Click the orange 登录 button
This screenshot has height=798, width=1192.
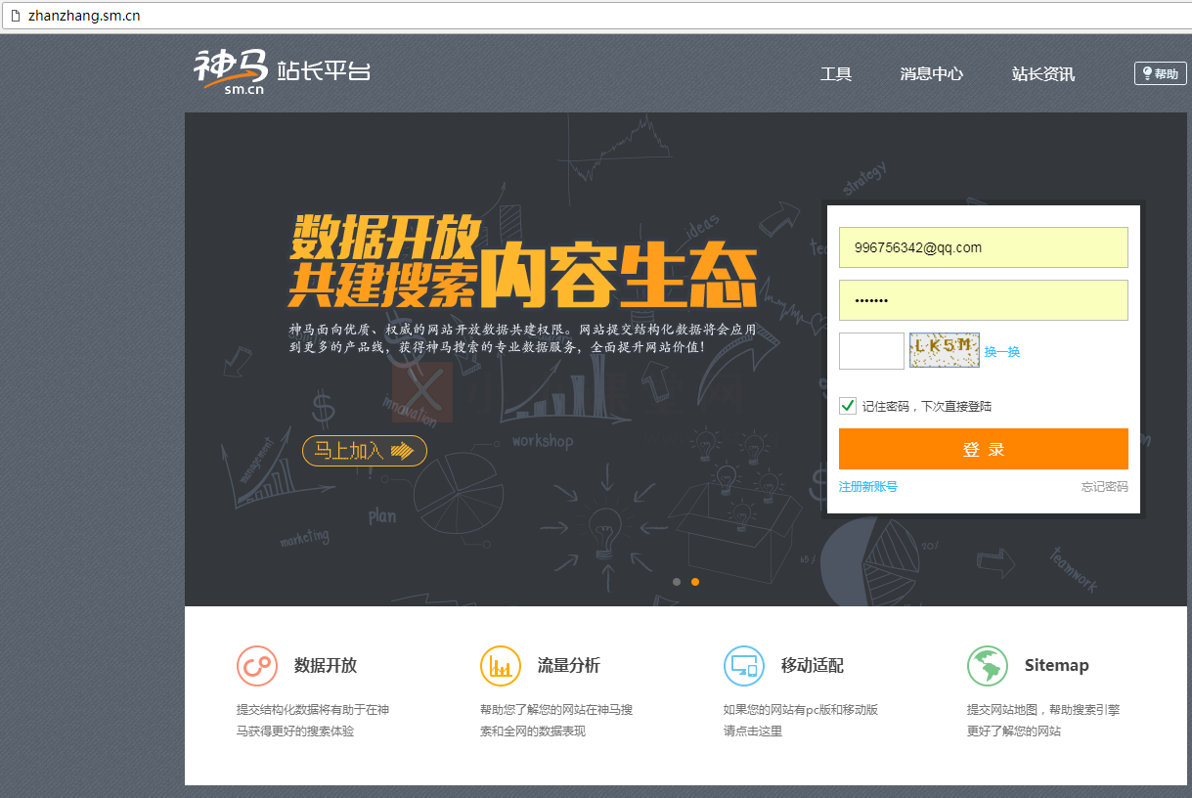pyautogui.click(x=983, y=449)
